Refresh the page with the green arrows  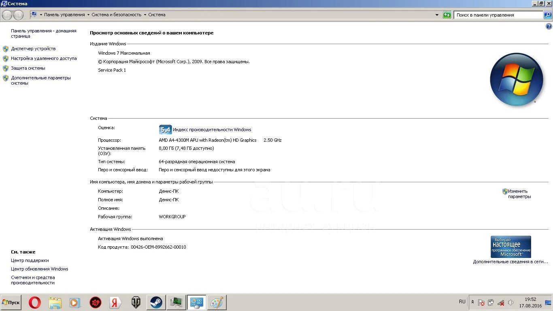pyautogui.click(x=447, y=15)
